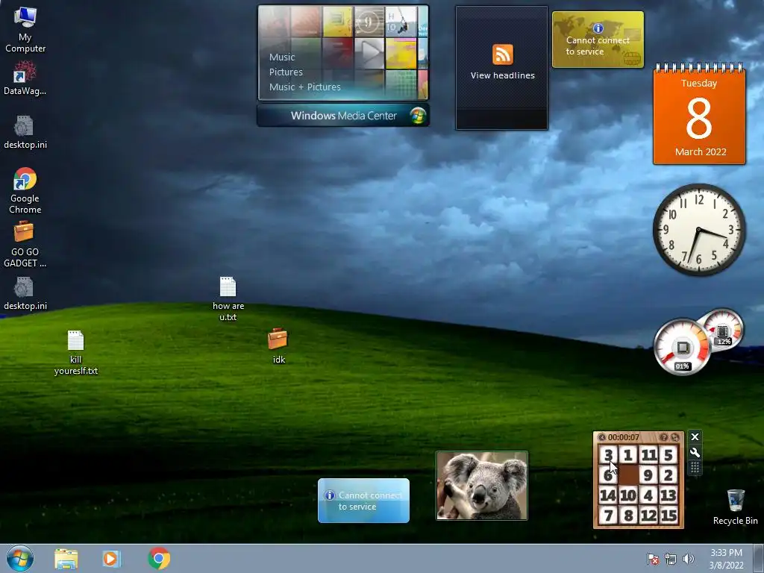Open the taskbar clock showing 3:33 PM
The image size is (764, 573).
[726, 559]
